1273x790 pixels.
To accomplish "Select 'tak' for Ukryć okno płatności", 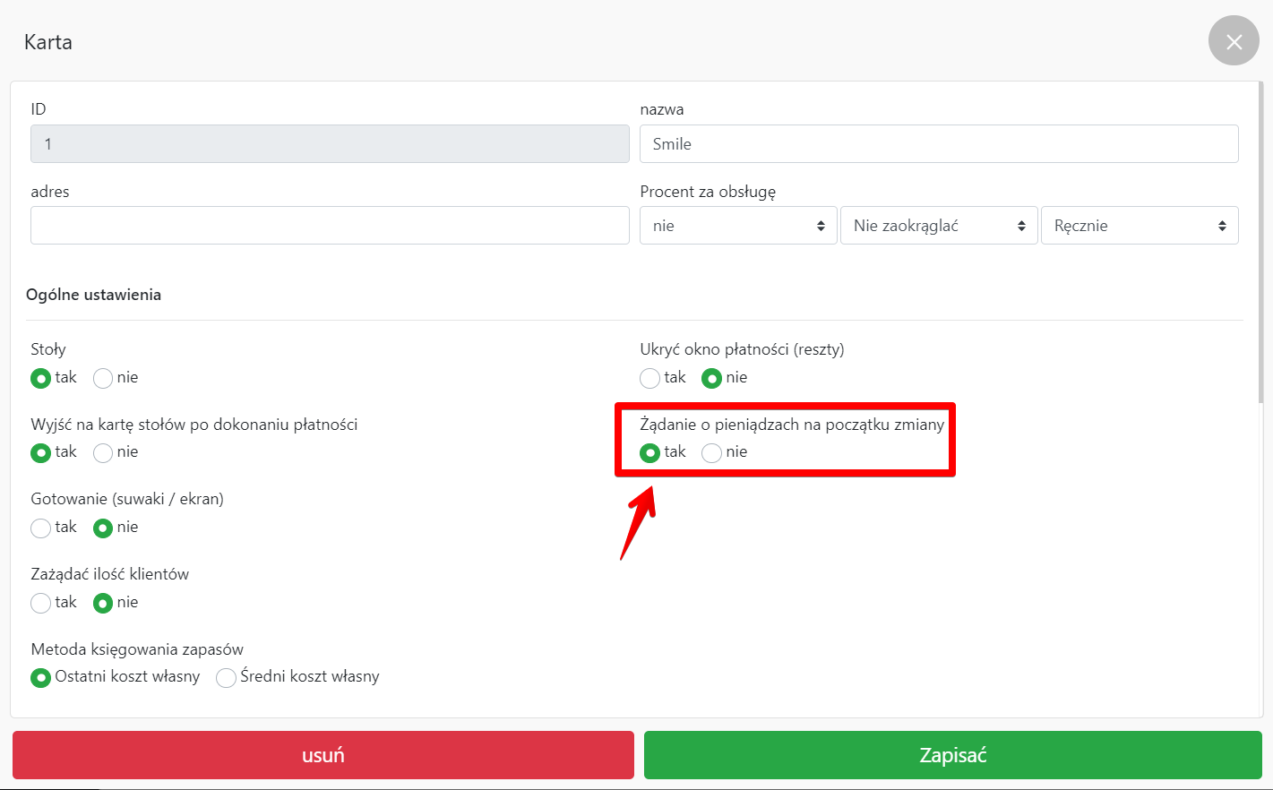I will (650, 378).
